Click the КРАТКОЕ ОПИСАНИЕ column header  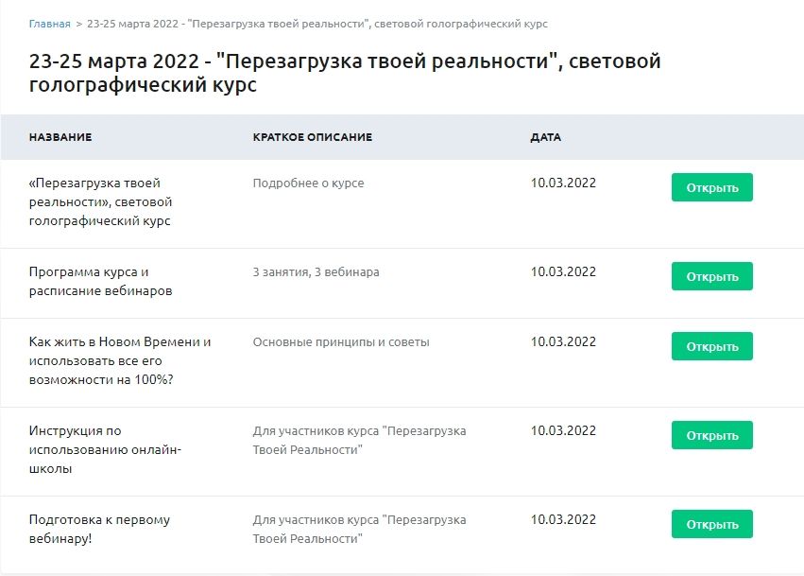tap(313, 137)
